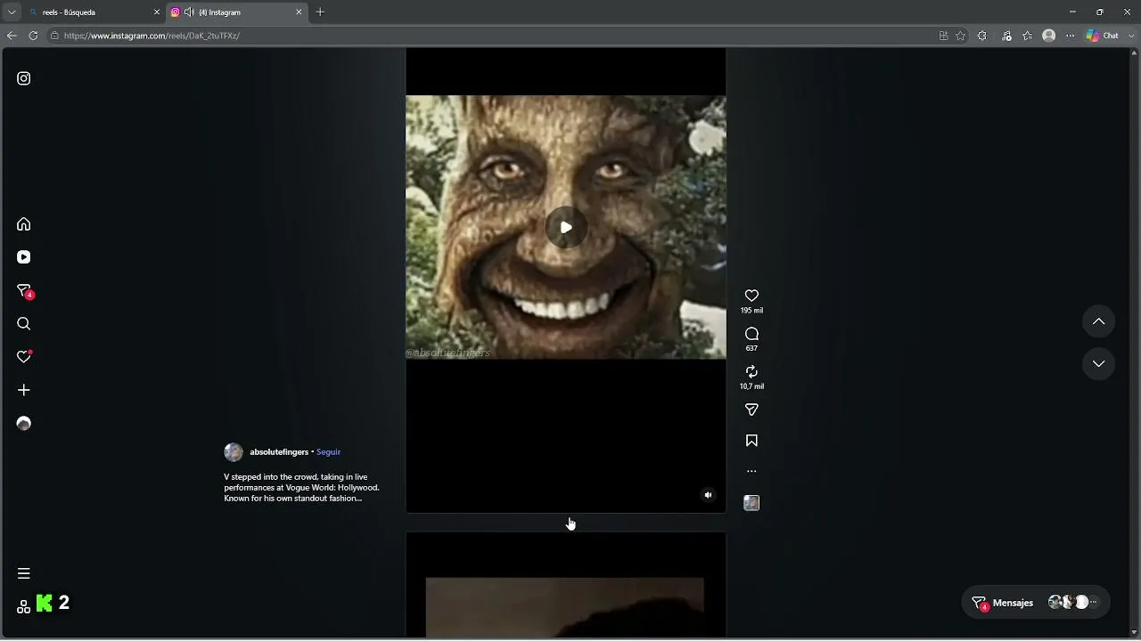
Task: Repost the reel with the repost icon
Action: (x=751, y=371)
